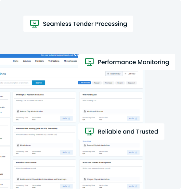The image size is (181, 189).
Task: Click the Board View grid icon
Action: pyautogui.click(x=108, y=74)
